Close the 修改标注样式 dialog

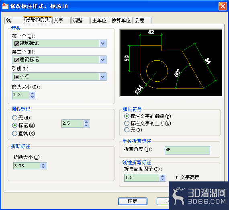pos(223,6)
